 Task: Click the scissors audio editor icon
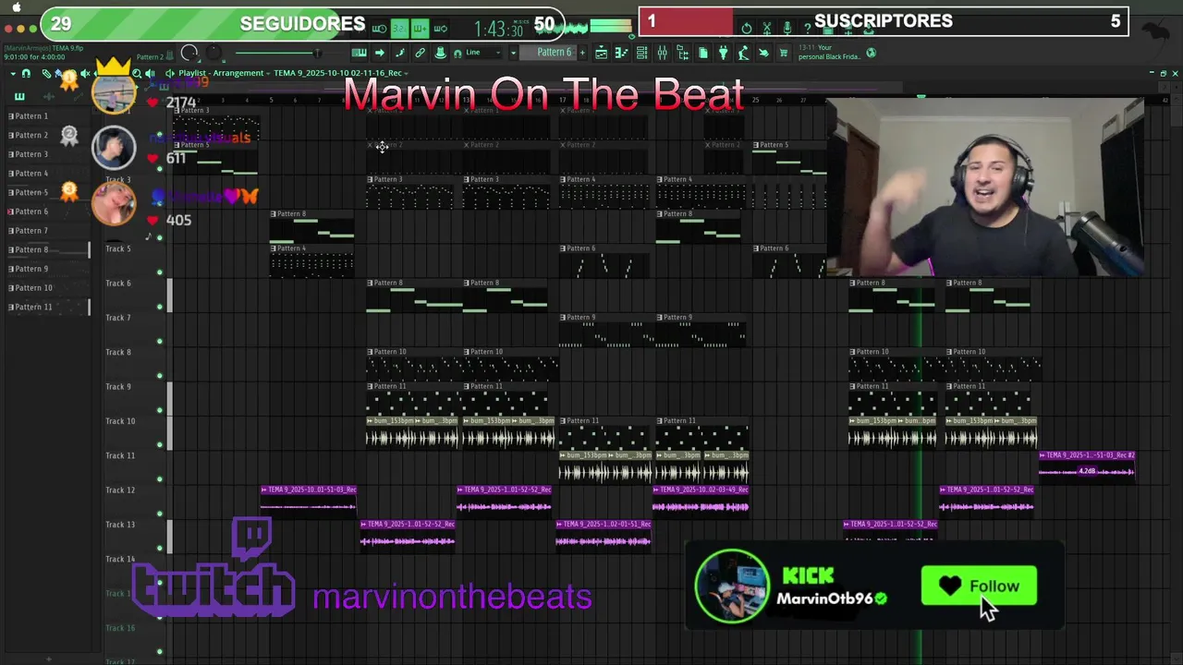point(767,29)
